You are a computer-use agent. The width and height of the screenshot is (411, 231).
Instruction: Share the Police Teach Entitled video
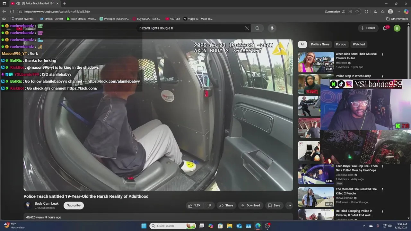click(x=226, y=205)
